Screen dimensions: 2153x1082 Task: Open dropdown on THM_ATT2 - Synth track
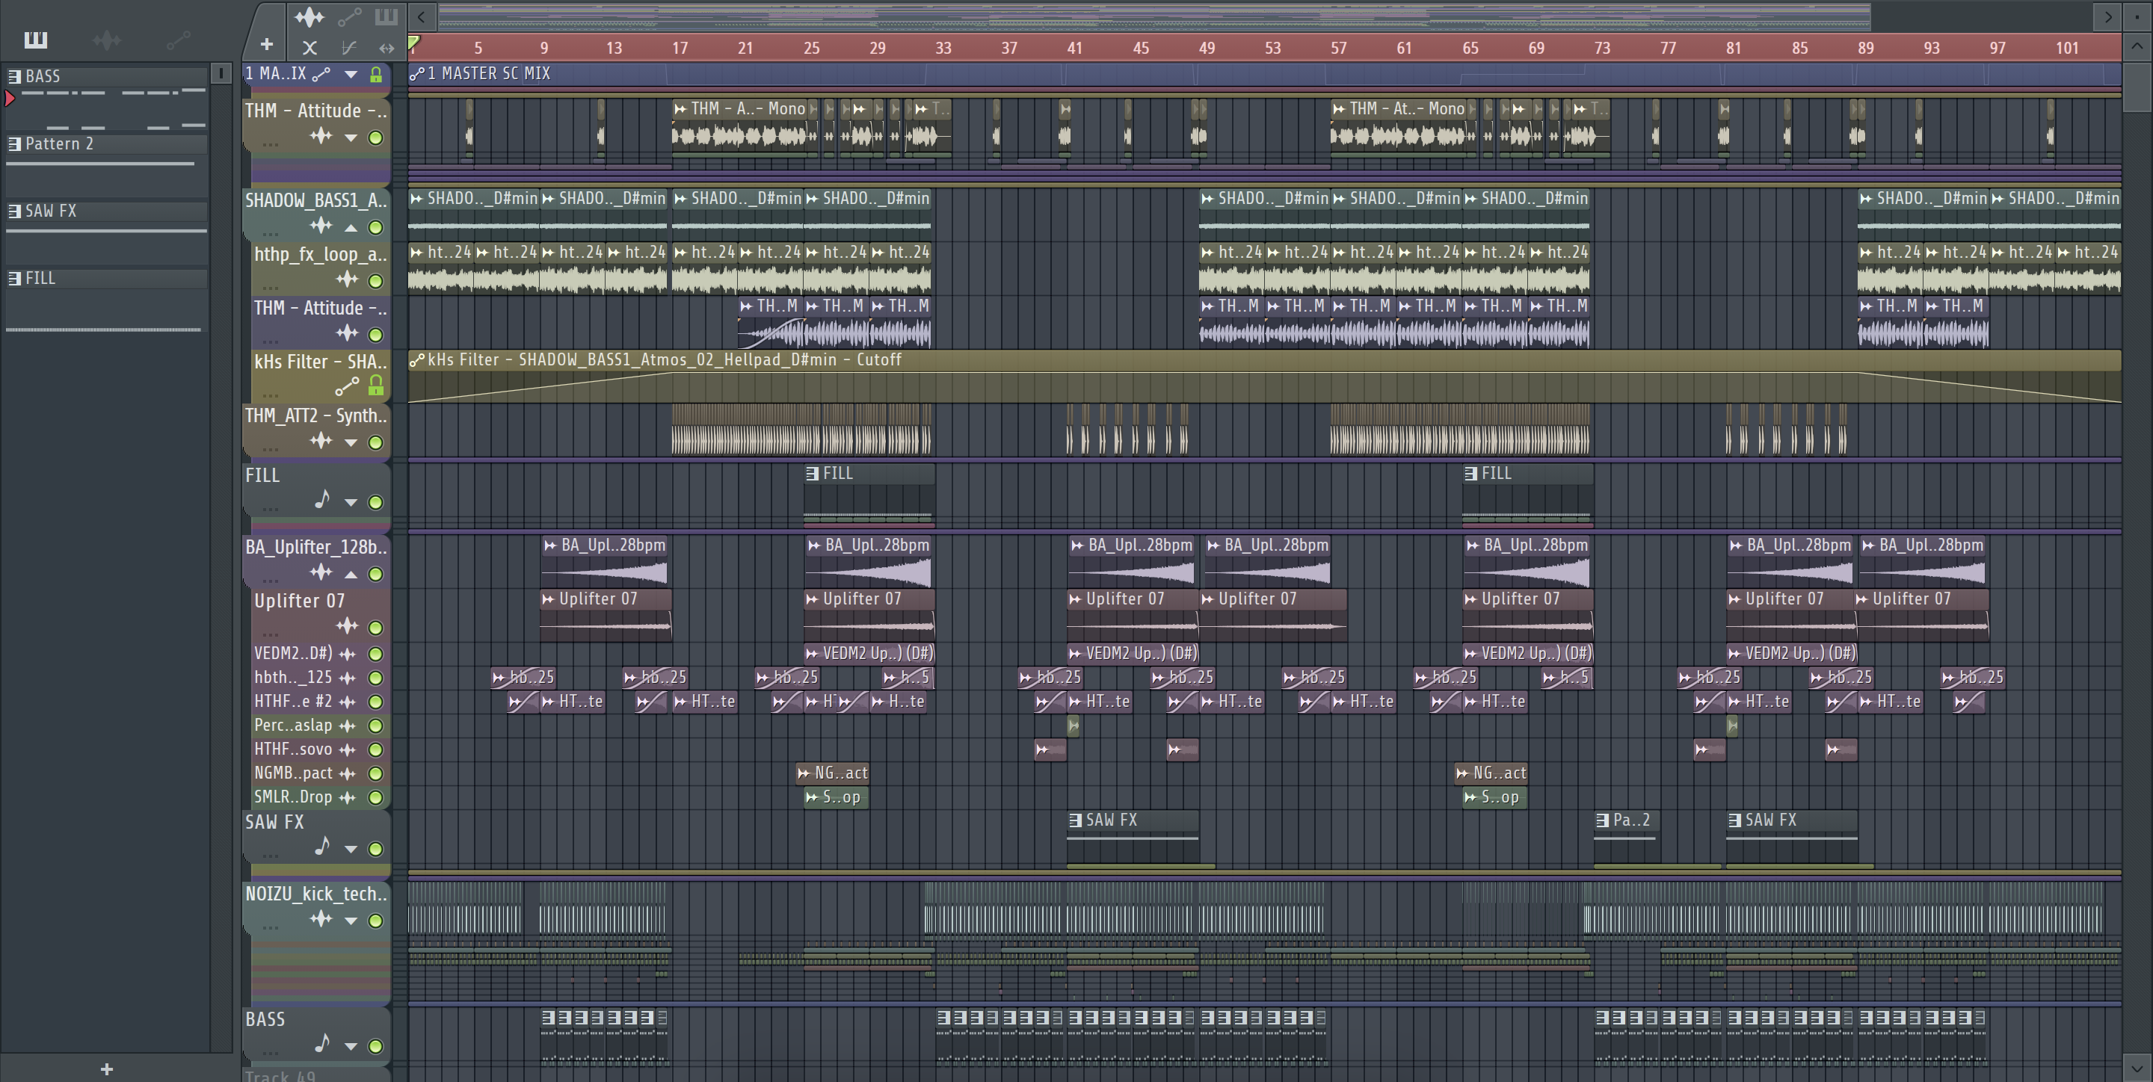point(351,442)
